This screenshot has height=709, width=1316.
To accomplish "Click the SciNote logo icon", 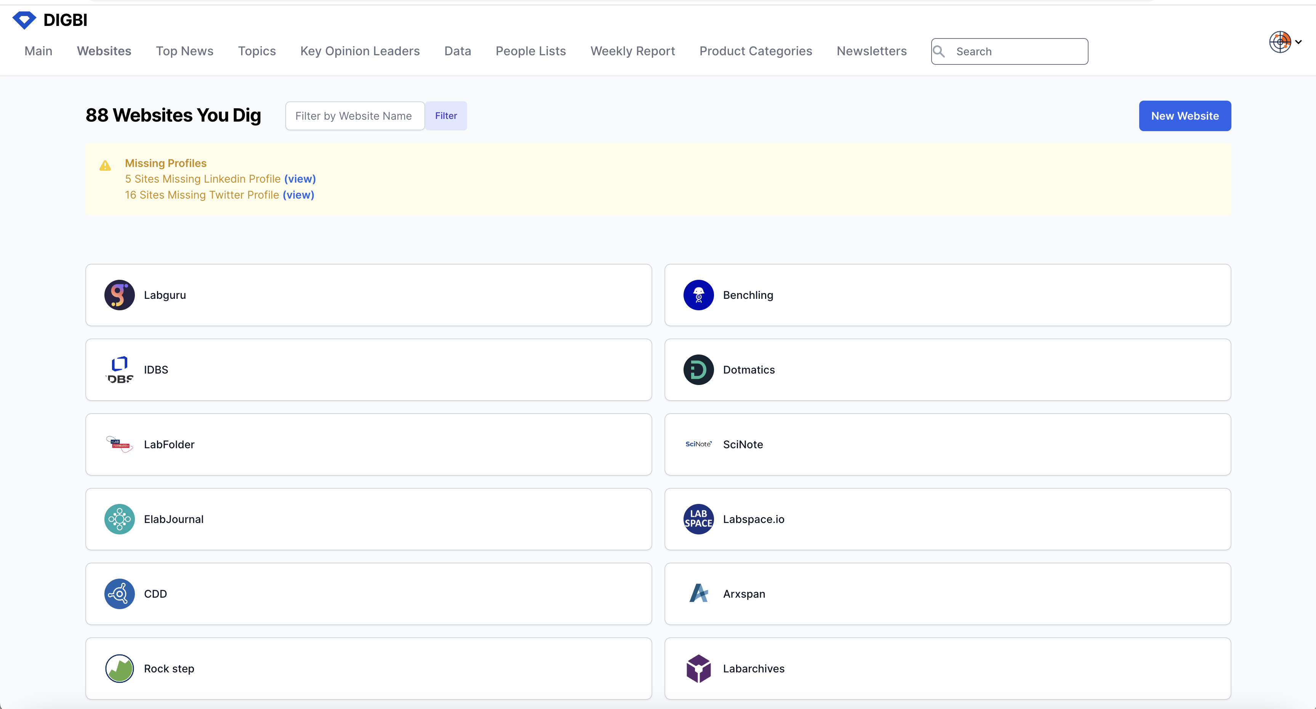I will [x=698, y=444].
